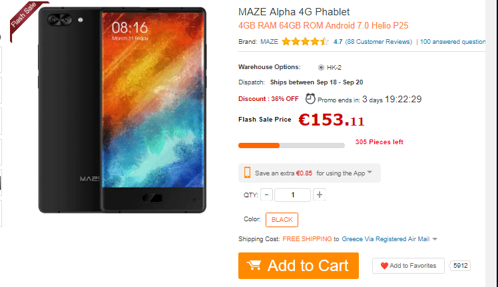Open the Greece shipping method dropdown
Image resolution: width=498 pixels, height=287 pixels.
click(435, 239)
